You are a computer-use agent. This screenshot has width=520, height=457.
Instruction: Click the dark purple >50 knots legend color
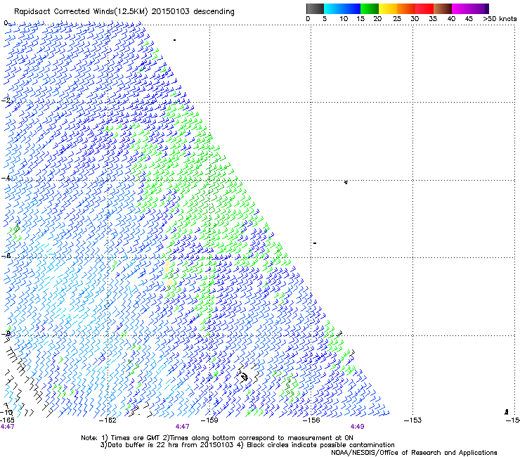pos(487,8)
